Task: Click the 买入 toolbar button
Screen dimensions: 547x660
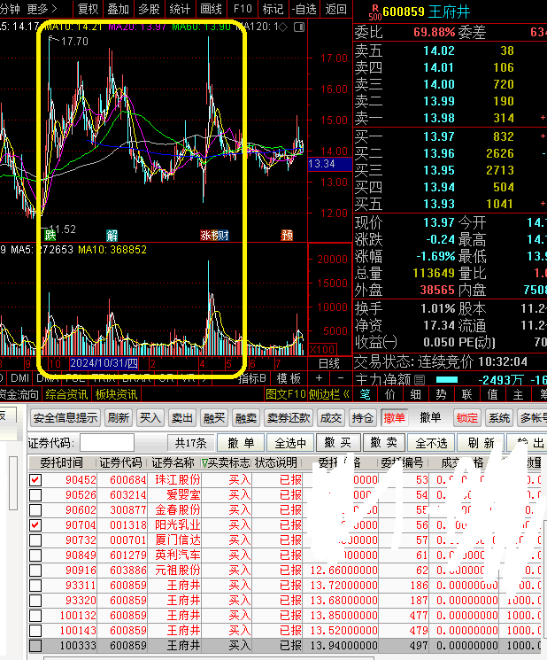Action: (x=150, y=418)
